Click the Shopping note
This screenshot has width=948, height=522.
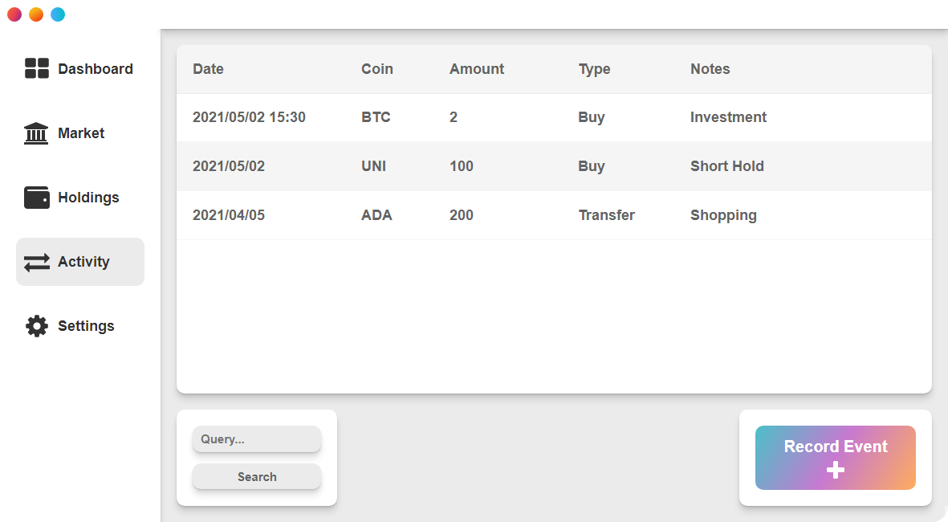pos(724,215)
